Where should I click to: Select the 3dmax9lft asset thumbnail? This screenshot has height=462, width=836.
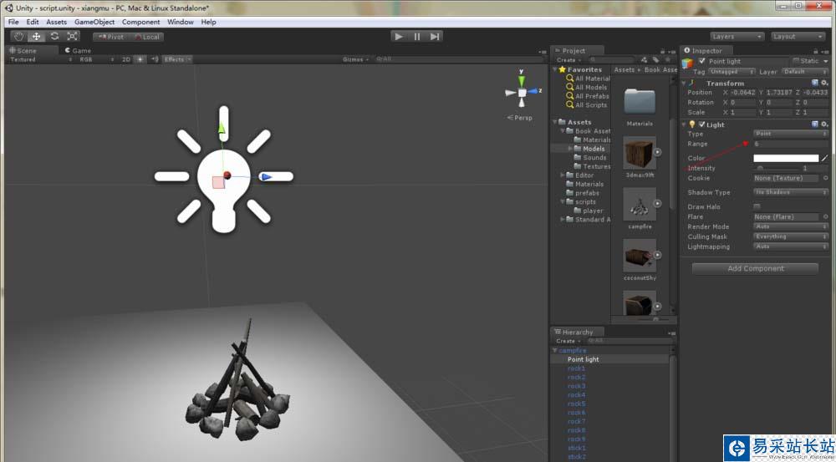(640, 153)
